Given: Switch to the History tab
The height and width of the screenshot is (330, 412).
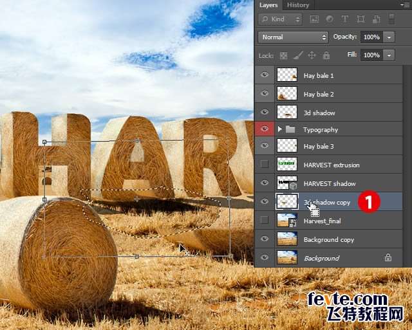Looking at the screenshot, I should pyautogui.click(x=298, y=5).
